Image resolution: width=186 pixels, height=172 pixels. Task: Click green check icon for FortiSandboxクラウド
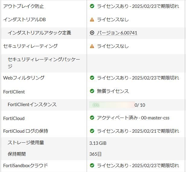coord(92,165)
